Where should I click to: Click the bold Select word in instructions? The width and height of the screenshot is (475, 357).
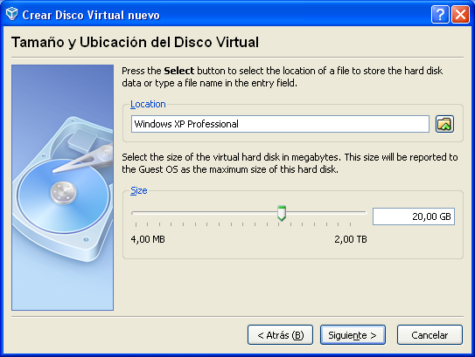point(178,71)
